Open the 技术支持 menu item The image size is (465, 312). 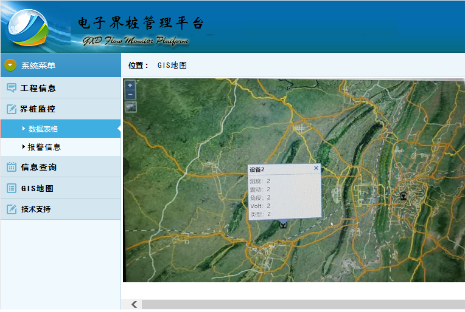pos(36,209)
